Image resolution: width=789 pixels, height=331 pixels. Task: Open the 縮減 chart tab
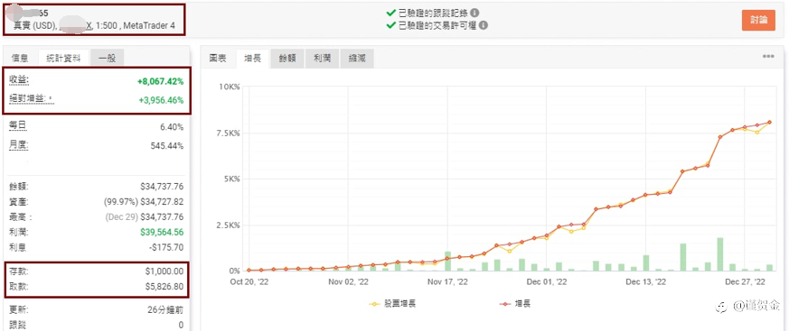coord(357,59)
